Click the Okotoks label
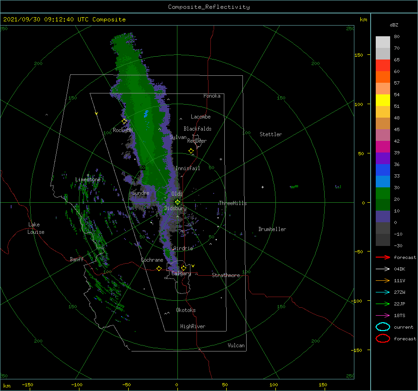 [186, 310]
